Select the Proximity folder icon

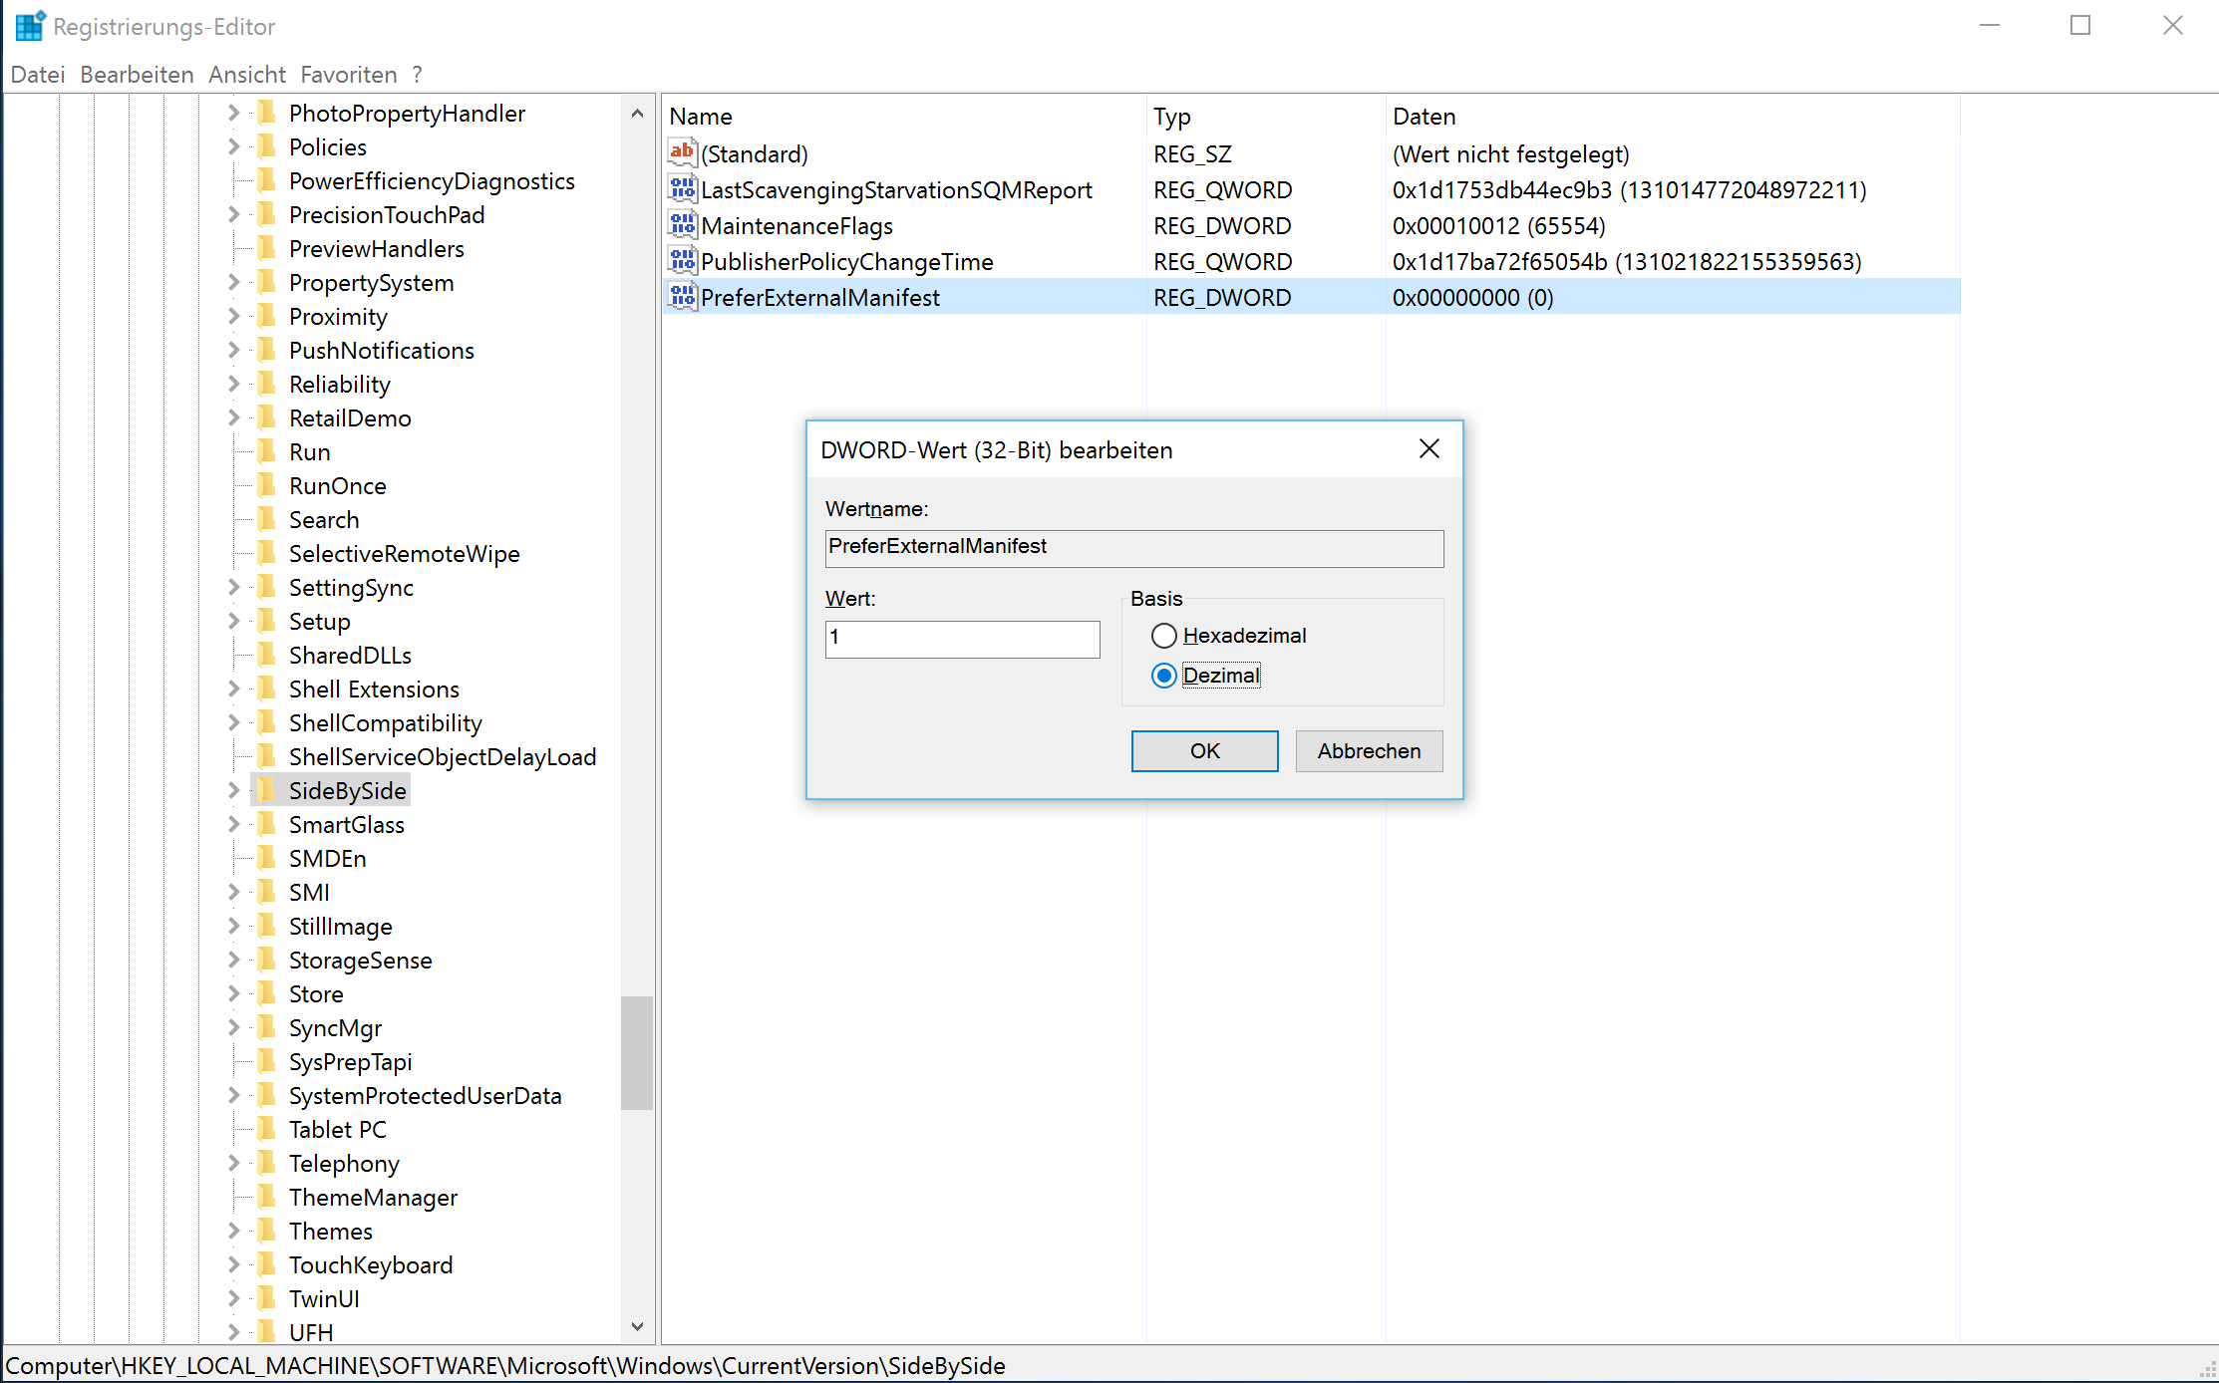coord(266,316)
